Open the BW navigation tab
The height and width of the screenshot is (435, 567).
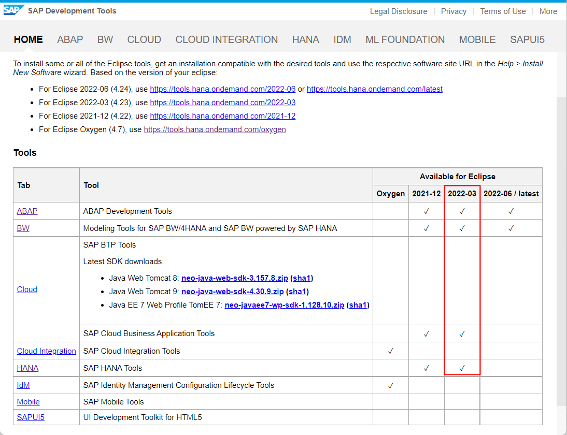(105, 39)
